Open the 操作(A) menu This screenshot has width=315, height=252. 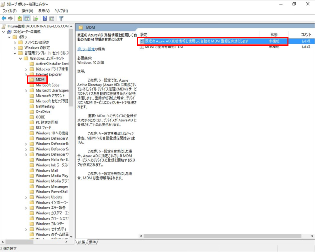tap(27, 11)
